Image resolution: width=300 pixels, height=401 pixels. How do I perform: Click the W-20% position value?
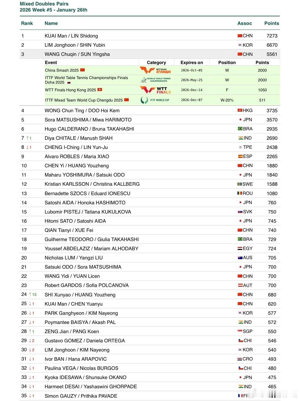[x=227, y=100]
